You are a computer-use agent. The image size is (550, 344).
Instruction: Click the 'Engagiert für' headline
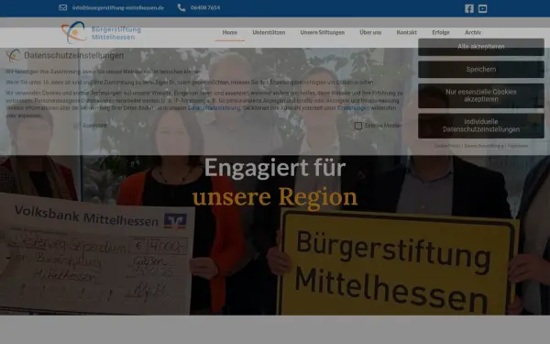coord(275,168)
